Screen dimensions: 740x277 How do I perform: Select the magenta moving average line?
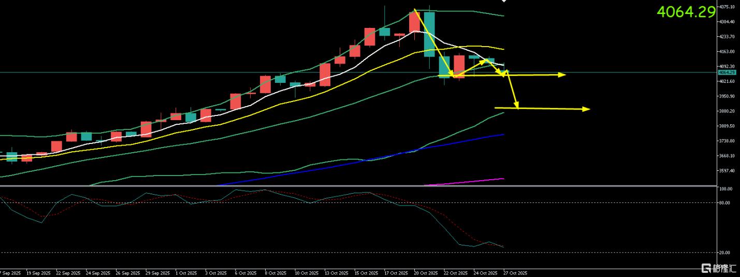(x=466, y=181)
